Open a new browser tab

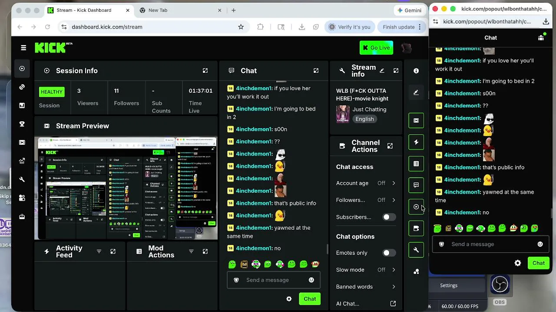(234, 10)
